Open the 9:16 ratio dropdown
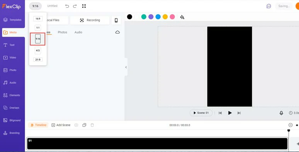 click(x=35, y=6)
